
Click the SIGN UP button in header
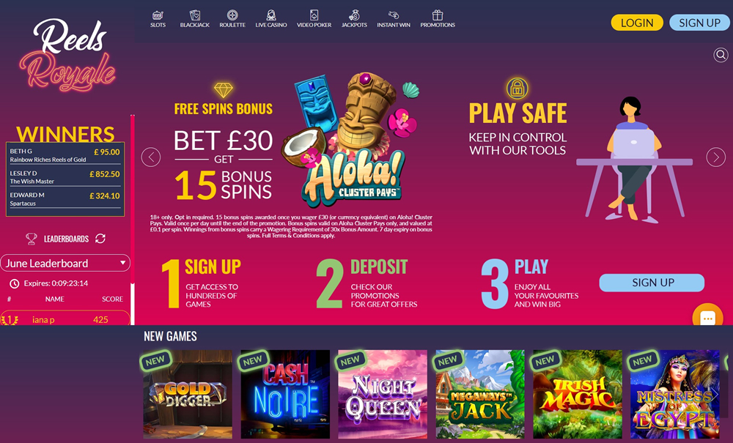(x=699, y=23)
